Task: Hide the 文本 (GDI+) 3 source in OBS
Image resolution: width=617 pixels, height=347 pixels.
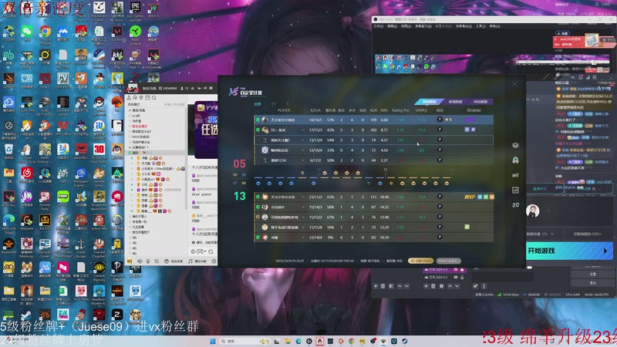Action: (456, 270)
